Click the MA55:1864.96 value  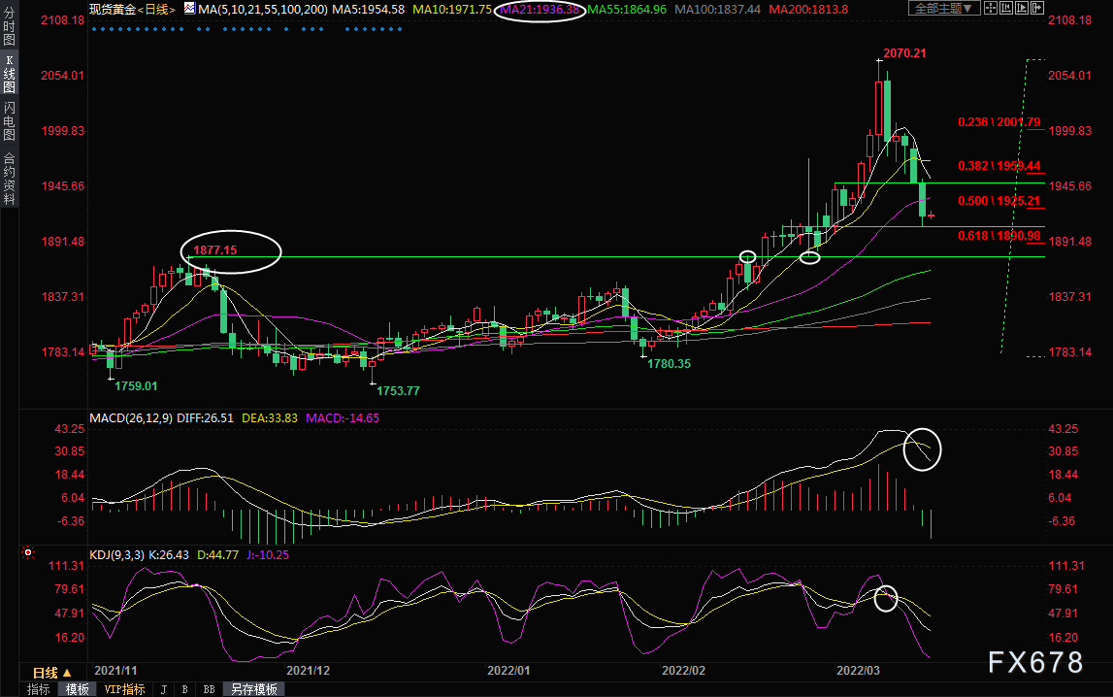[627, 10]
